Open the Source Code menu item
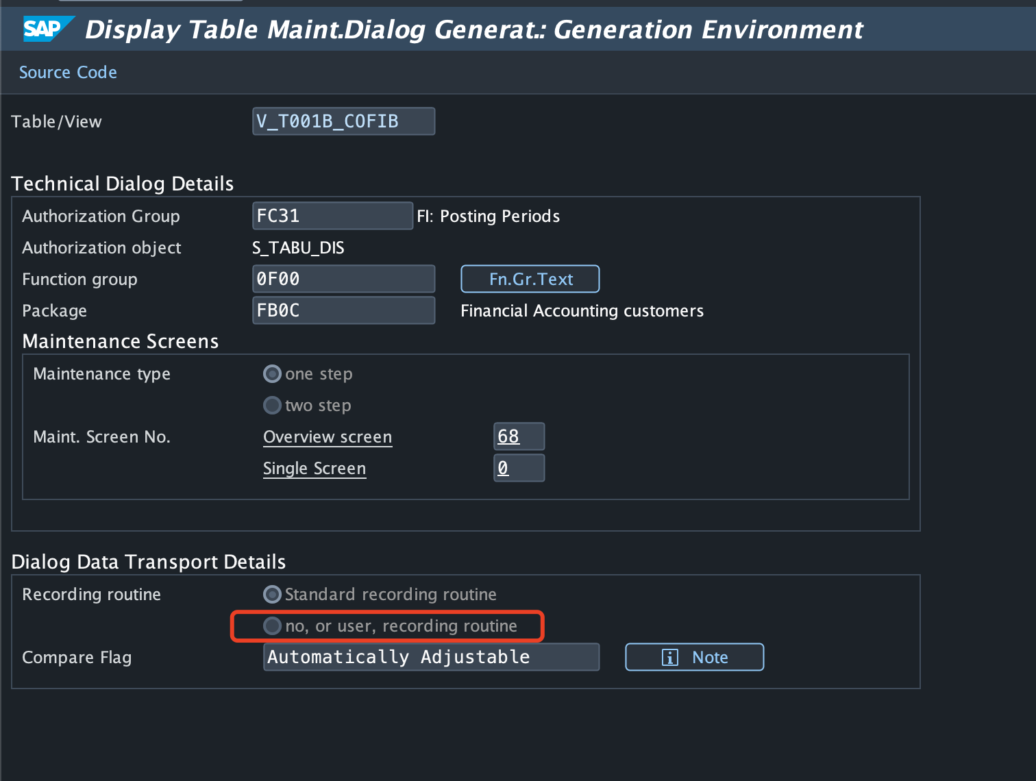Viewport: 1036px width, 781px height. click(x=68, y=72)
